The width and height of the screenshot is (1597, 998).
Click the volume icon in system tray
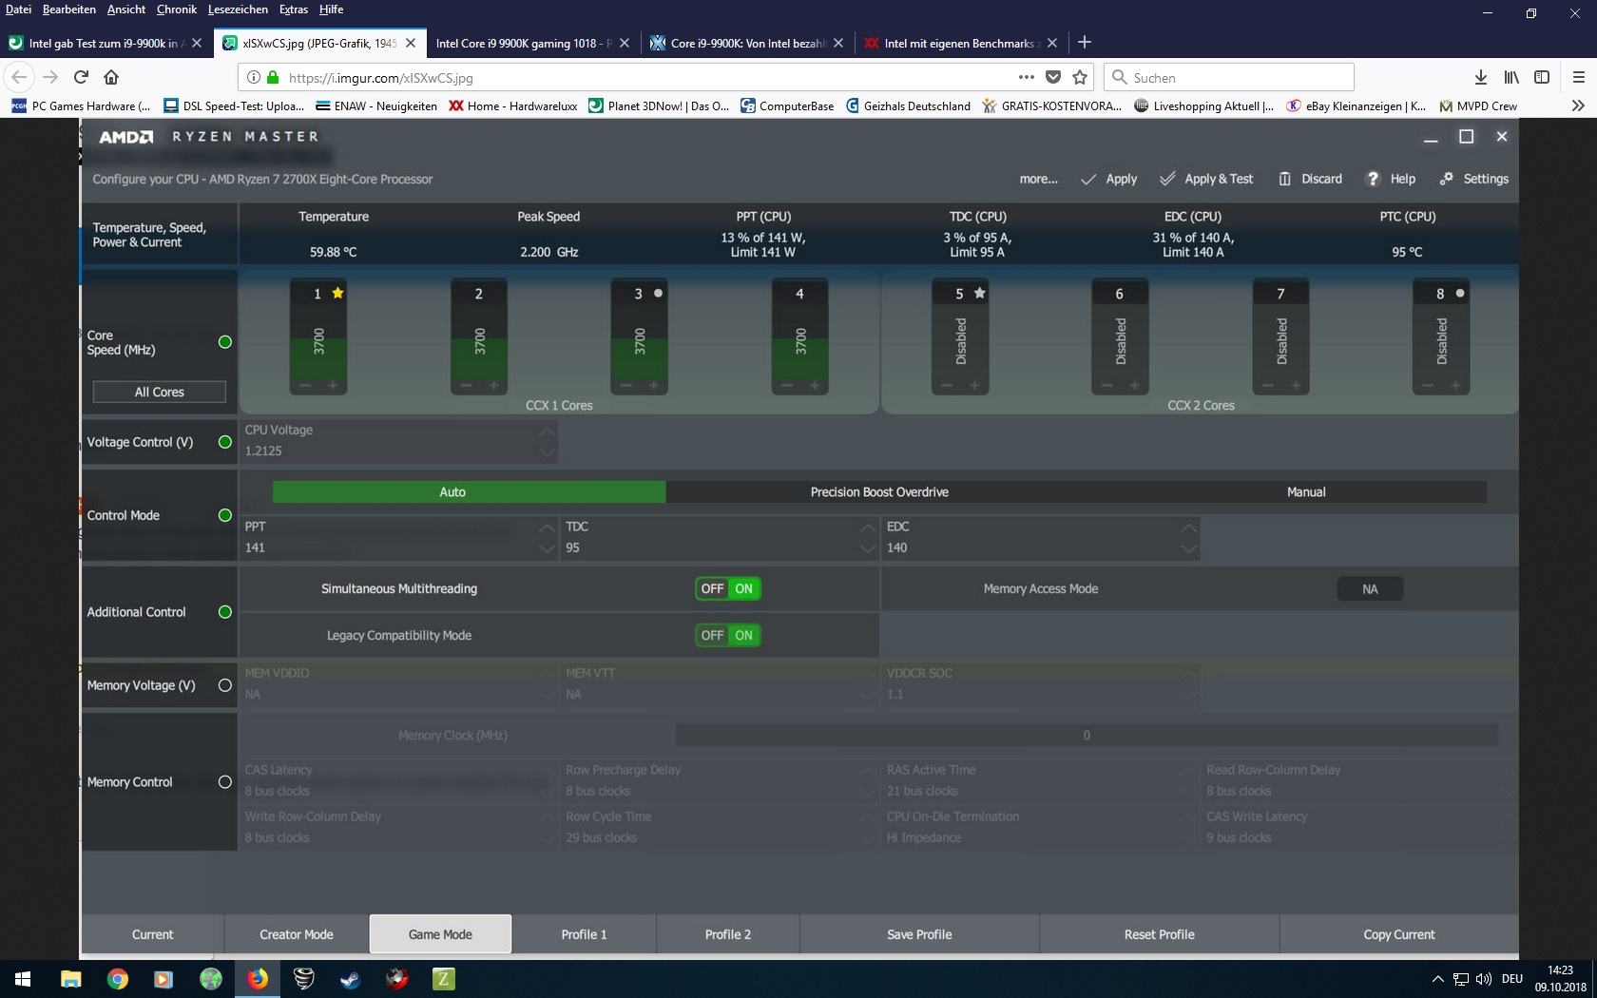1484,979
